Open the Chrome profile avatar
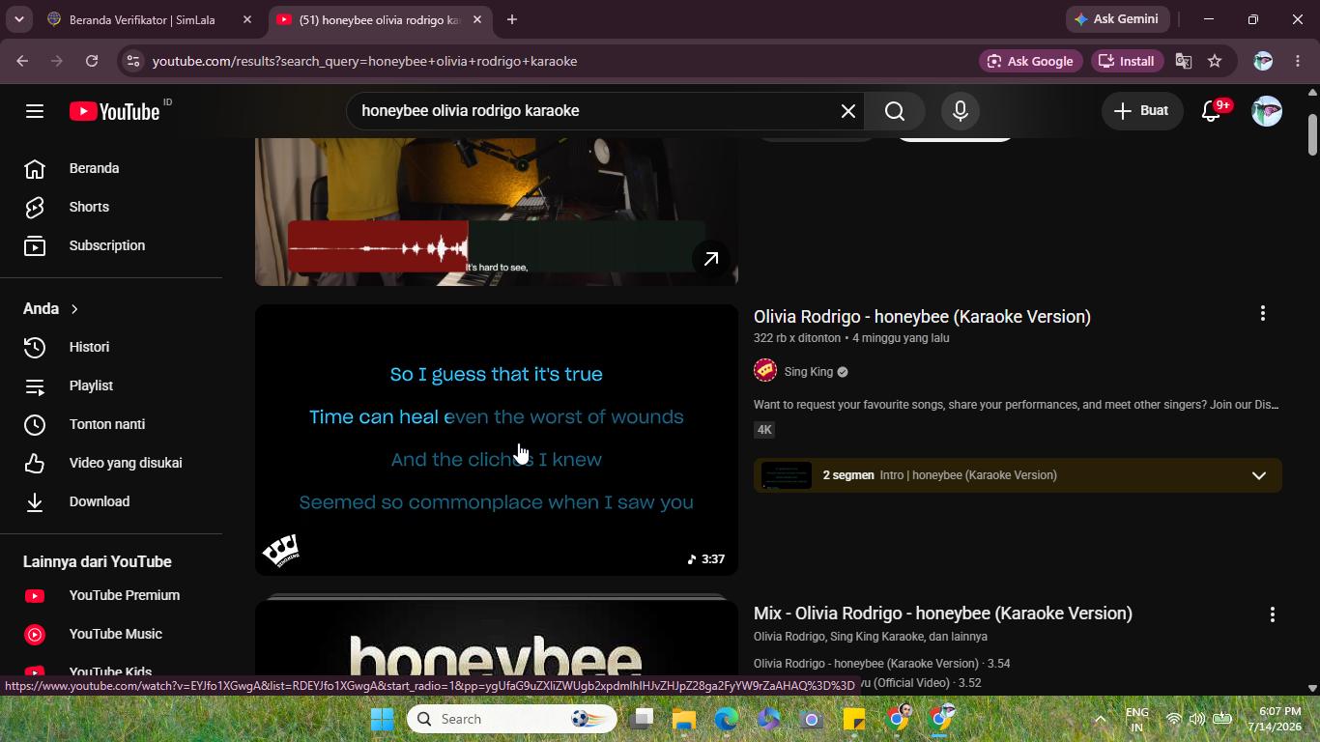This screenshot has width=1320, height=742. (x=1262, y=61)
